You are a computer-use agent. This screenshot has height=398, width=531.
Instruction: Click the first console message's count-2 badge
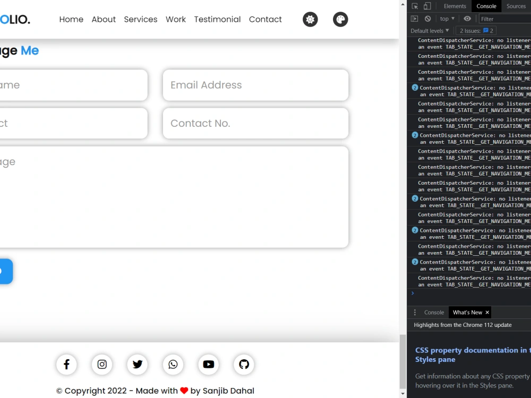pyautogui.click(x=415, y=88)
